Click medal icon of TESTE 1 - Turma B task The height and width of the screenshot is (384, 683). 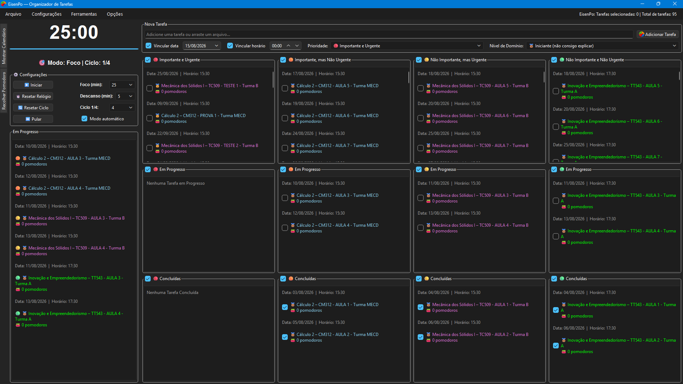click(x=157, y=86)
